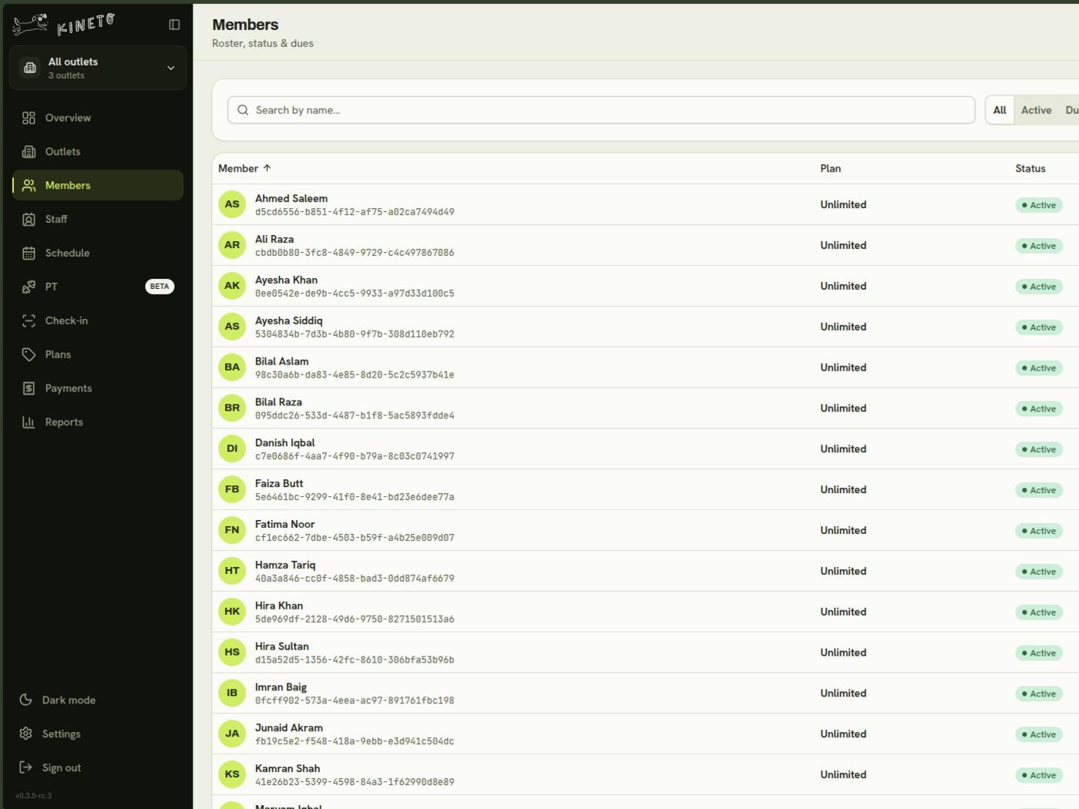Screen dimensions: 1079x809
Task: Click the Plan column header
Action: pos(830,168)
